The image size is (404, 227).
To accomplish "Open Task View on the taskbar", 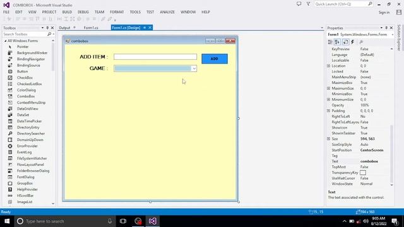I will [x=123, y=221].
